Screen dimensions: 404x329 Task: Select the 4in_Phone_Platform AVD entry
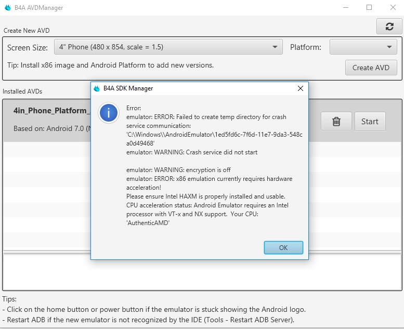(50, 111)
